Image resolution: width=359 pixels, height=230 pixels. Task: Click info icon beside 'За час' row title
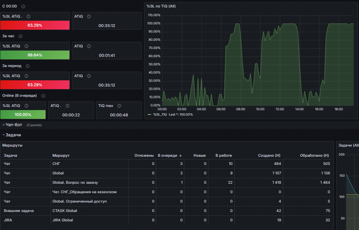click(20, 36)
